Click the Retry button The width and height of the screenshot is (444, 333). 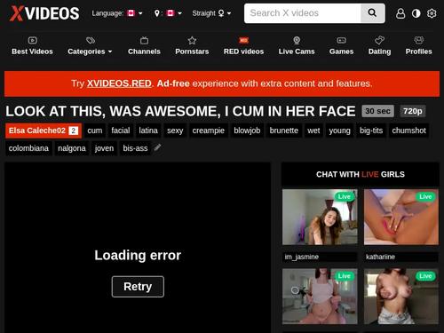coord(138,287)
